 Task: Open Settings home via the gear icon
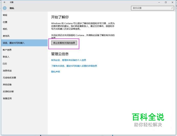click(x=5, y=8)
